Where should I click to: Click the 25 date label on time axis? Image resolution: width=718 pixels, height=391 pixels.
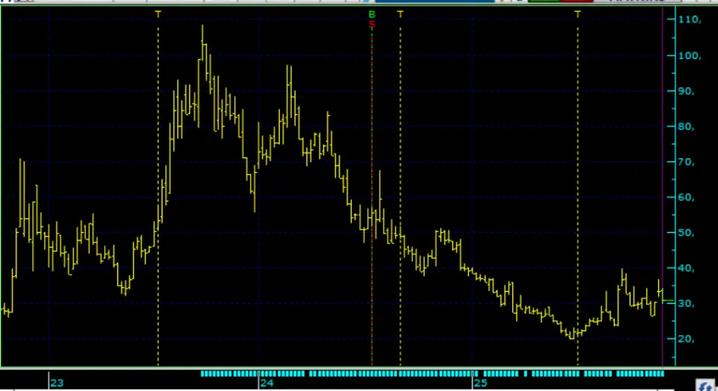(x=480, y=383)
